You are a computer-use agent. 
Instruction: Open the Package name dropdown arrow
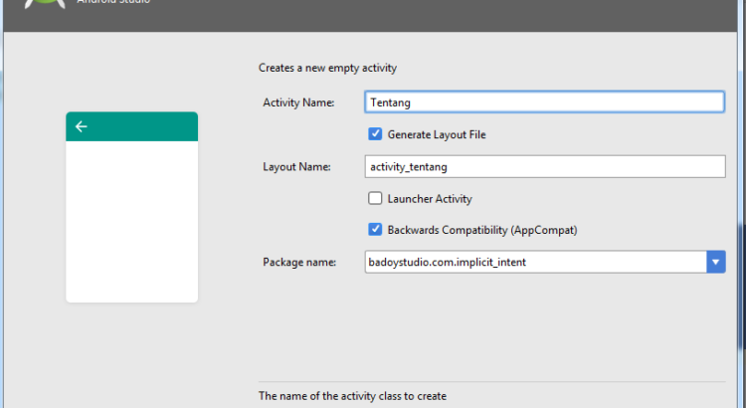point(715,262)
